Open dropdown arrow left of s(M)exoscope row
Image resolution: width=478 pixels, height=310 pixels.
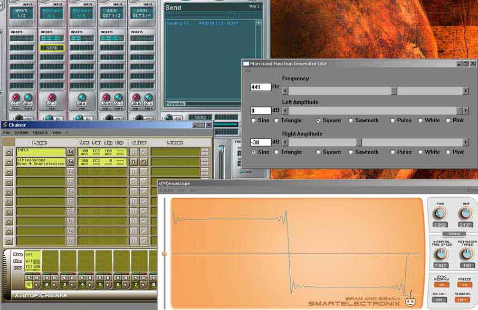(x=9, y=162)
